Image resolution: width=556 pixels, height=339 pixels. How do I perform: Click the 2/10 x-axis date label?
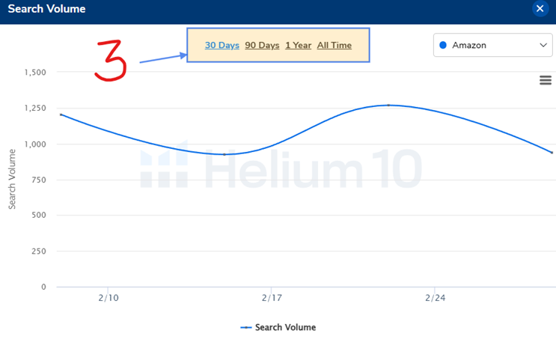click(108, 298)
